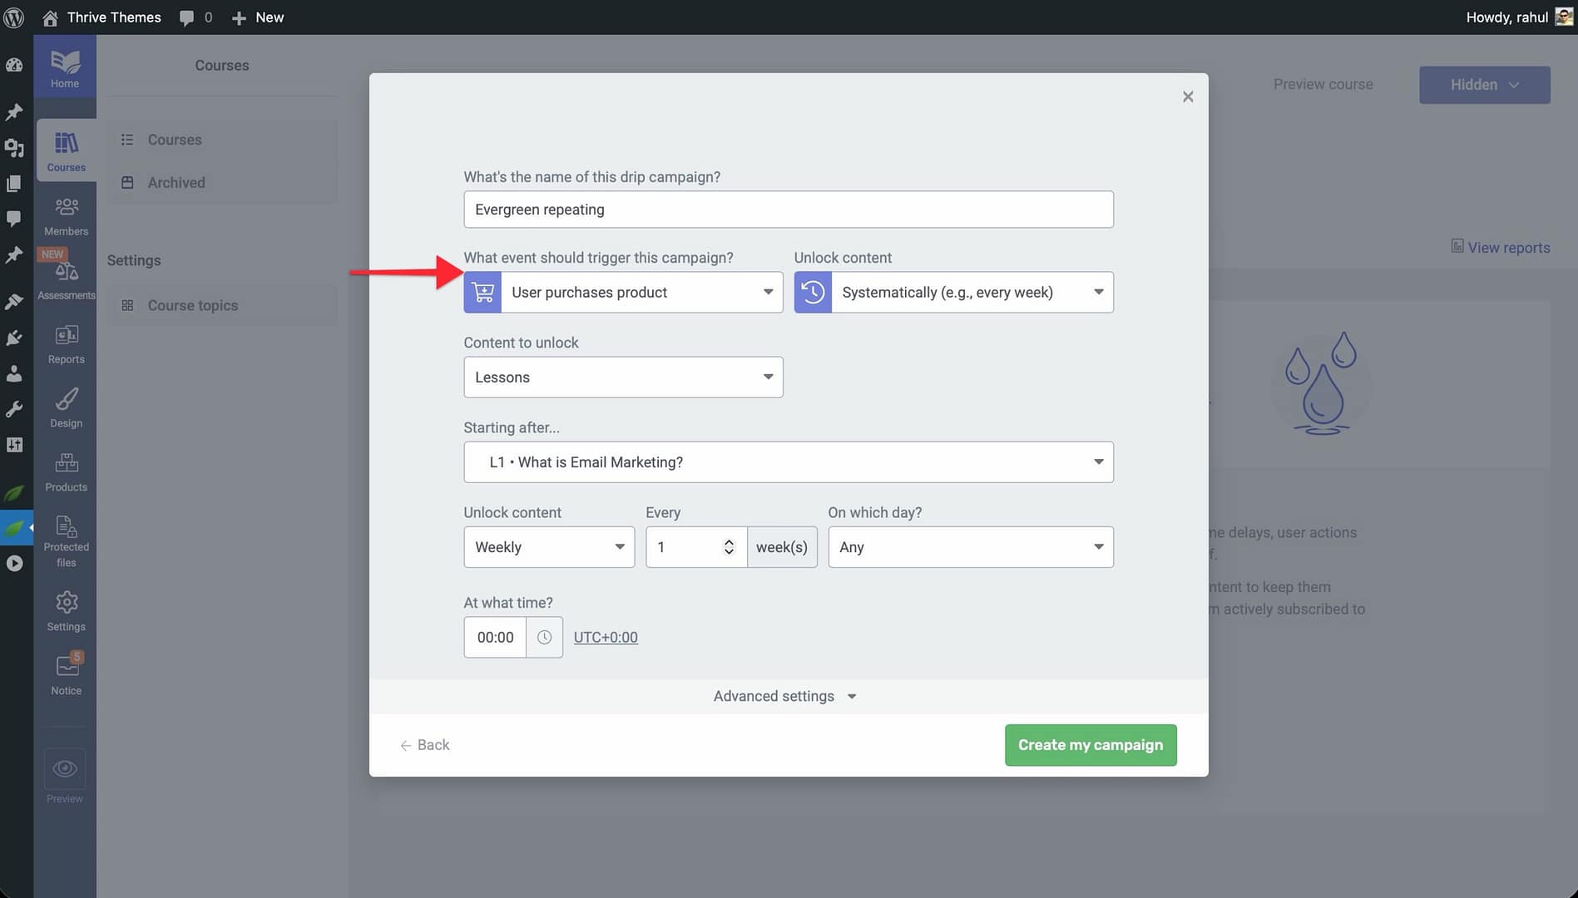Open the Assessments section
The width and height of the screenshot is (1578, 898).
point(66,280)
